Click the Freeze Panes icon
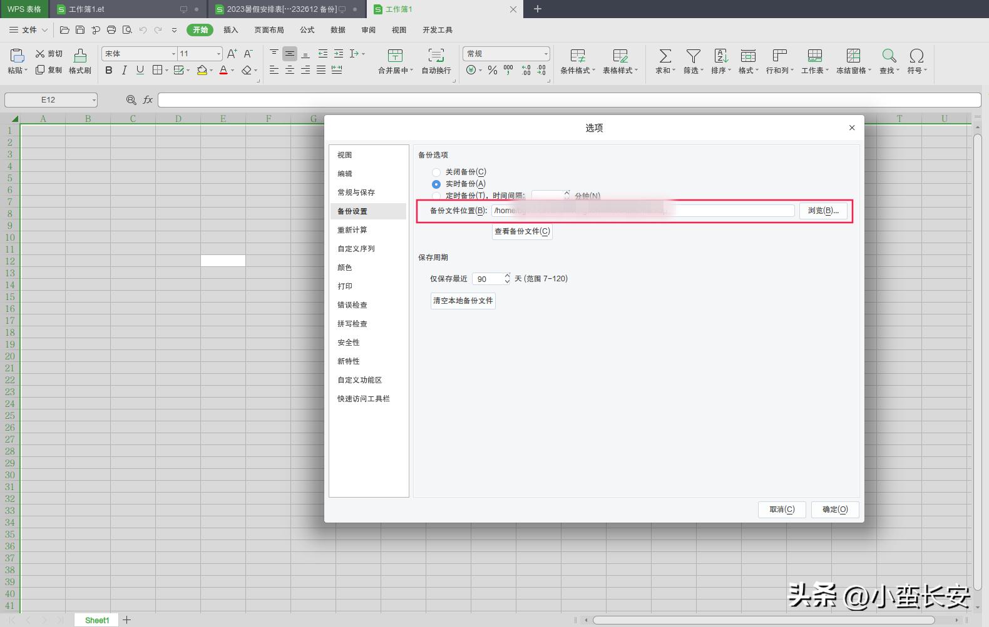Image resolution: width=989 pixels, height=627 pixels. point(853,56)
